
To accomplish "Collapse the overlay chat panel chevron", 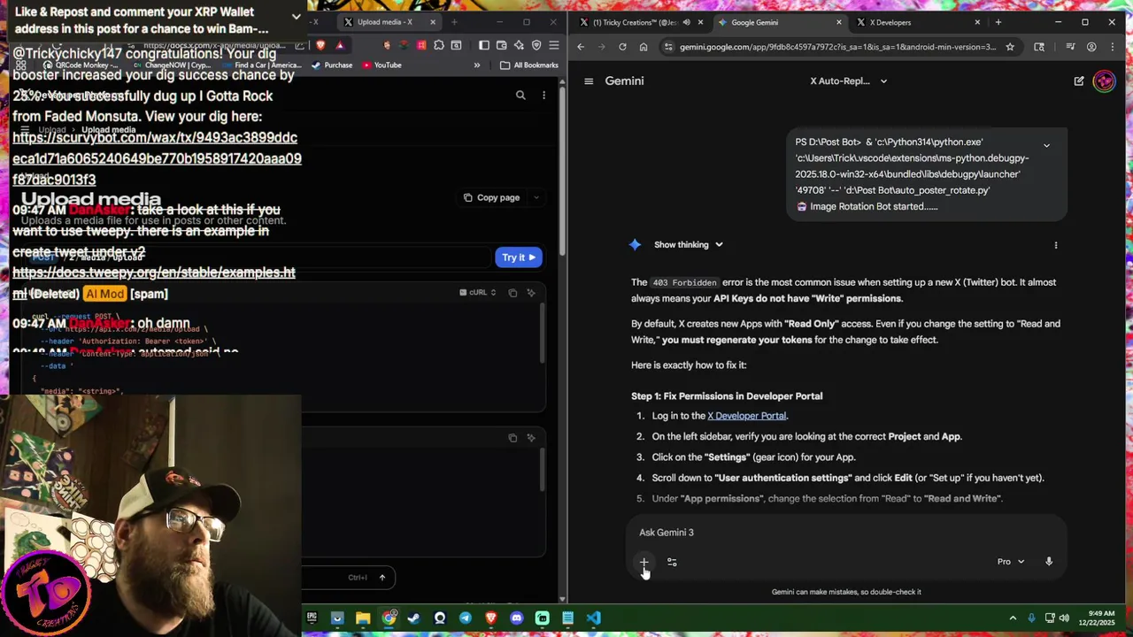I will click(296, 17).
